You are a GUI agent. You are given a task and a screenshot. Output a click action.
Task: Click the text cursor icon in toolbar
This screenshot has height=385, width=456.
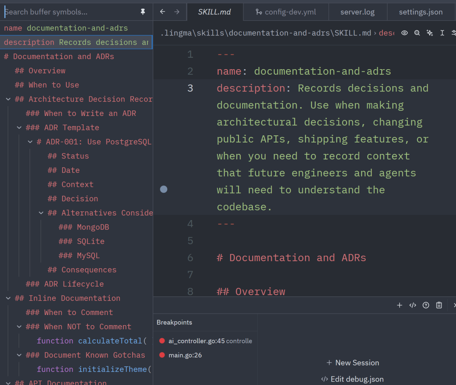click(442, 33)
